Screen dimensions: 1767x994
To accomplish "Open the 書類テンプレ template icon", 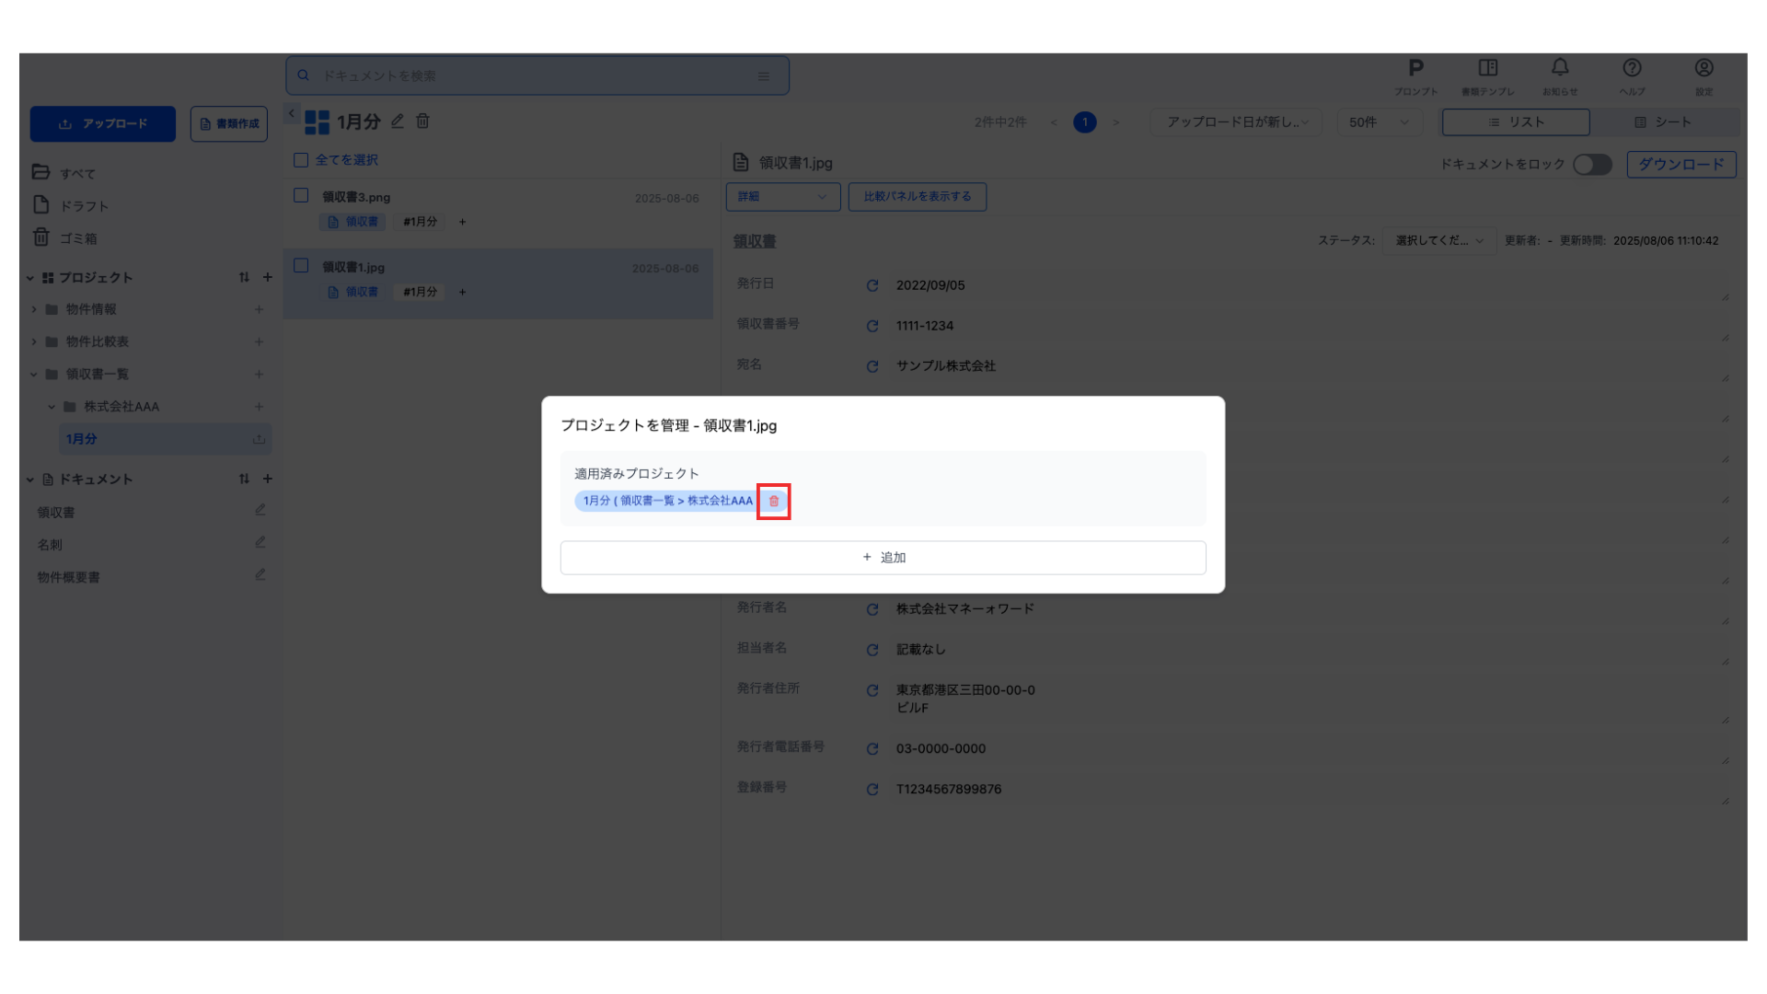I will (x=1487, y=69).
